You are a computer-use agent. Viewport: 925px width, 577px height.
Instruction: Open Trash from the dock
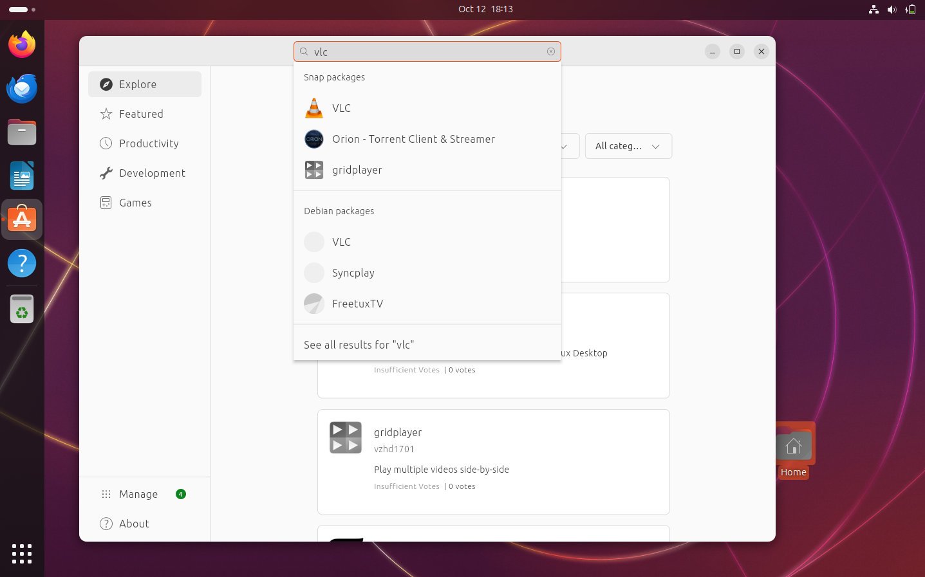click(x=22, y=309)
